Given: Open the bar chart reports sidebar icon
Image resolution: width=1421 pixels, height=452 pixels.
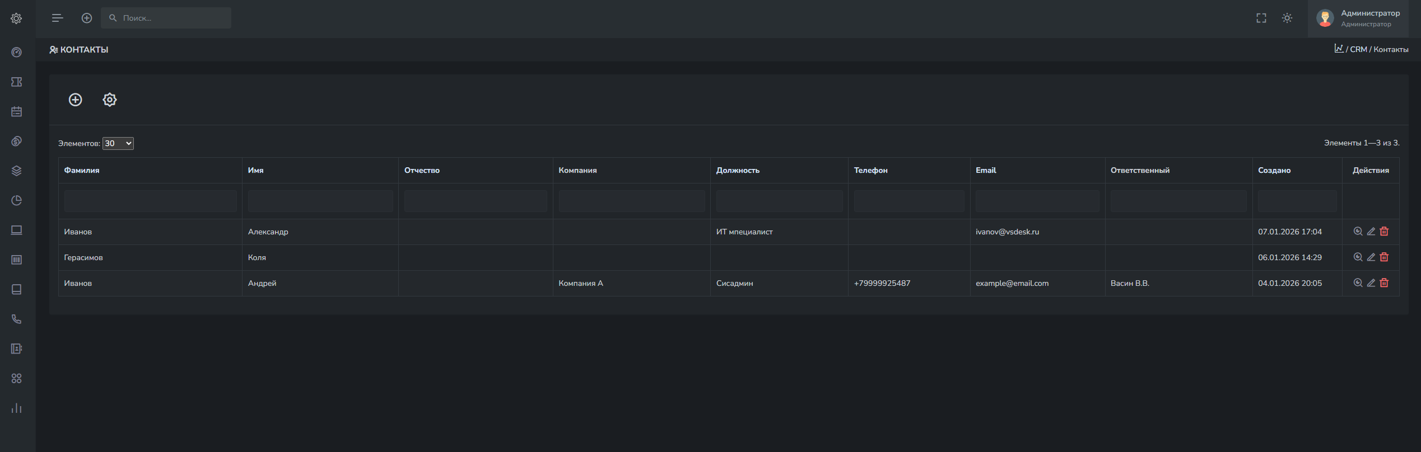Looking at the screenshot, I should (x=16, y=408).
